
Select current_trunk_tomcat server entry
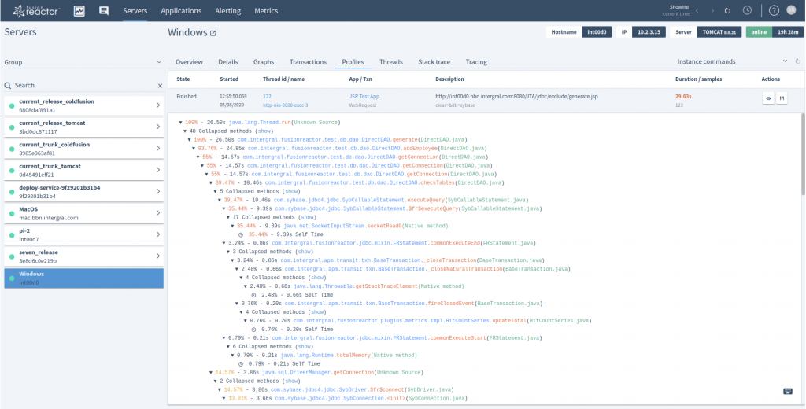(83, 170)
